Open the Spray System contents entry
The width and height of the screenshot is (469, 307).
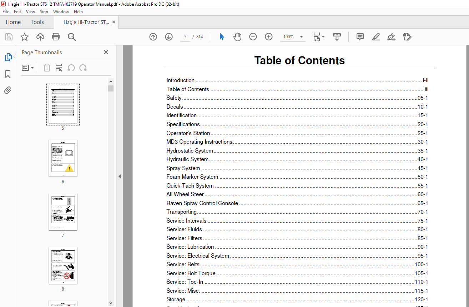(297, 168)
